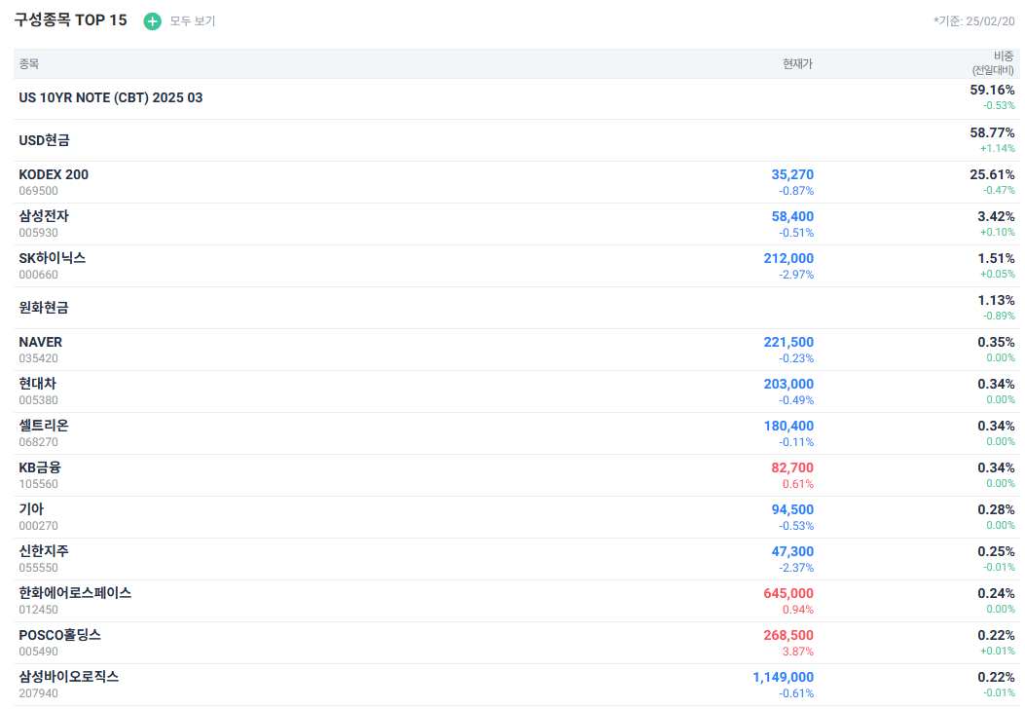
Task: Open the NAVER stock
Action: point(41,342)
